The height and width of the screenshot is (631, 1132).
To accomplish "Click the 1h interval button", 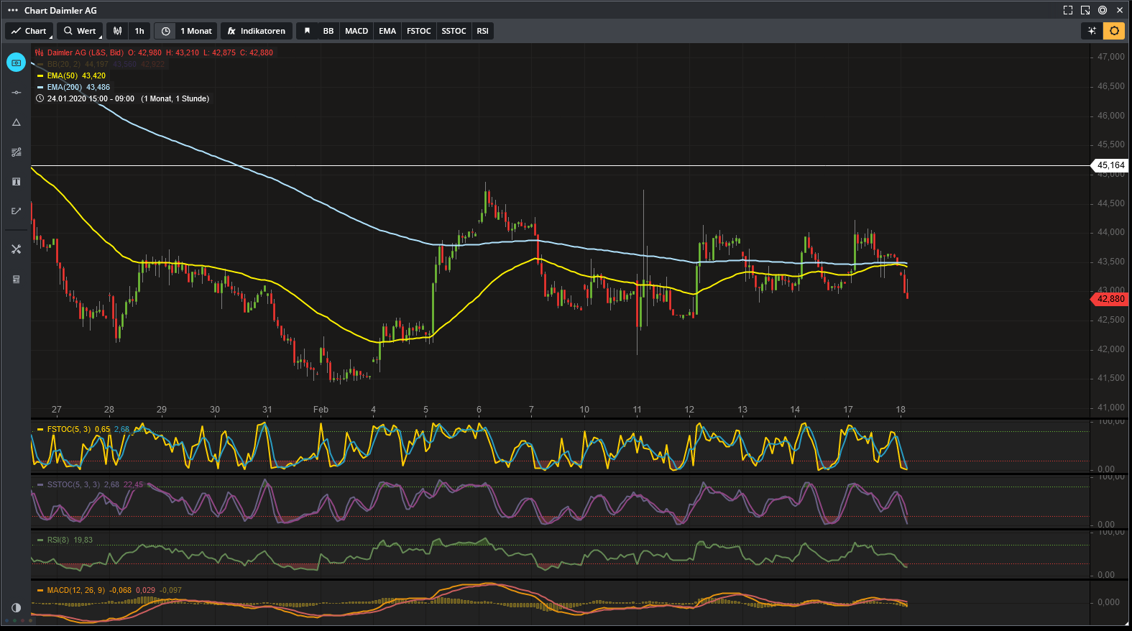I will coord(139,31).
